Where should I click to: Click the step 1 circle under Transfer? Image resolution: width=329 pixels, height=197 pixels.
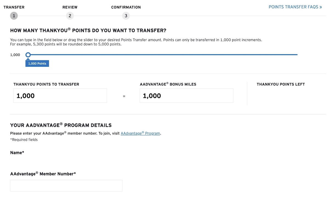(x=14, y=16)
